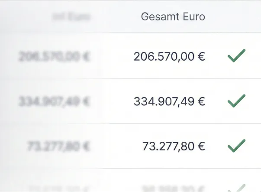Click the Gesamt Euro column header
The height and width of the screenshot is (192, 261).
tap(173, 17)
